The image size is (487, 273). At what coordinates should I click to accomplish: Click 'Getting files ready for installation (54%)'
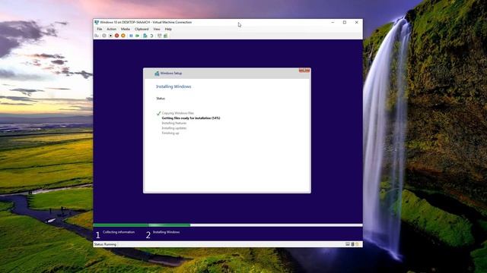pos(191,118)
